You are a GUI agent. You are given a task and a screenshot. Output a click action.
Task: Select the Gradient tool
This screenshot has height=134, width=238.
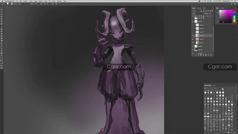[x=2, y=36]
